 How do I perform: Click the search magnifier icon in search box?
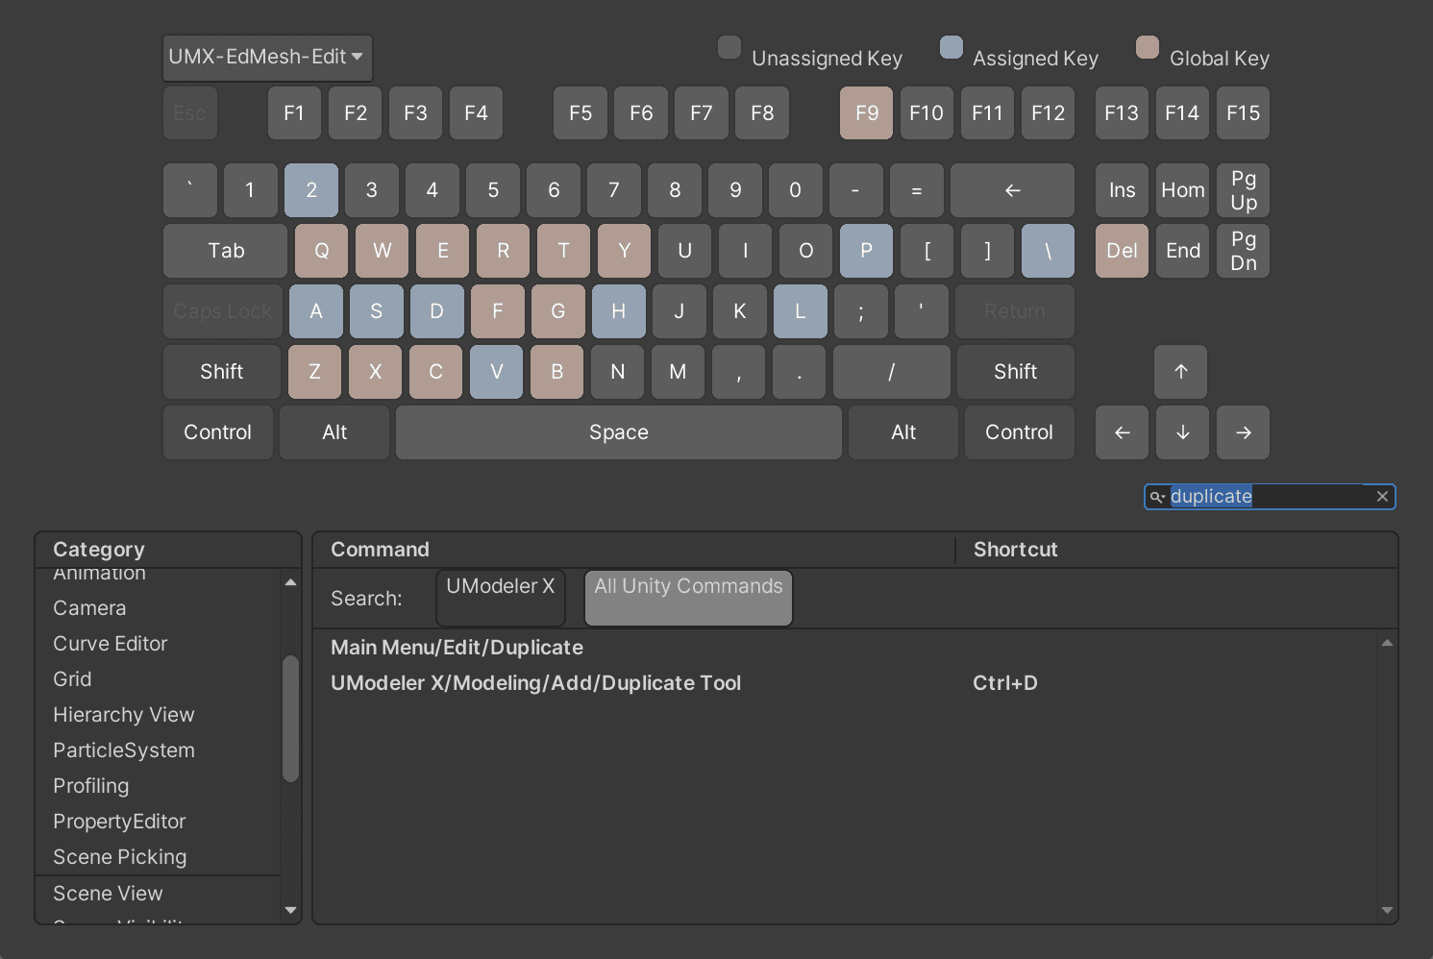coord(1157,497)
